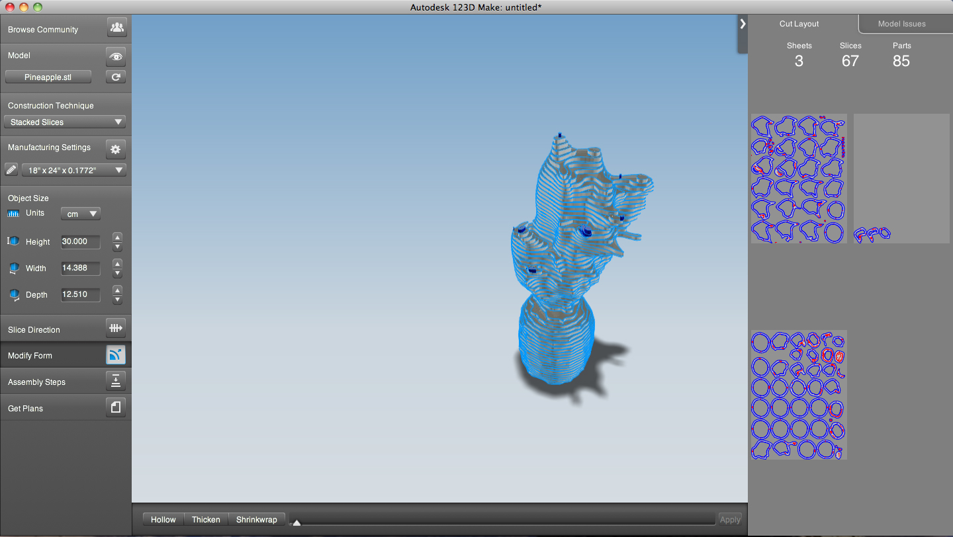Select the first cut layout sheet thumbnail

pos(799,179)
